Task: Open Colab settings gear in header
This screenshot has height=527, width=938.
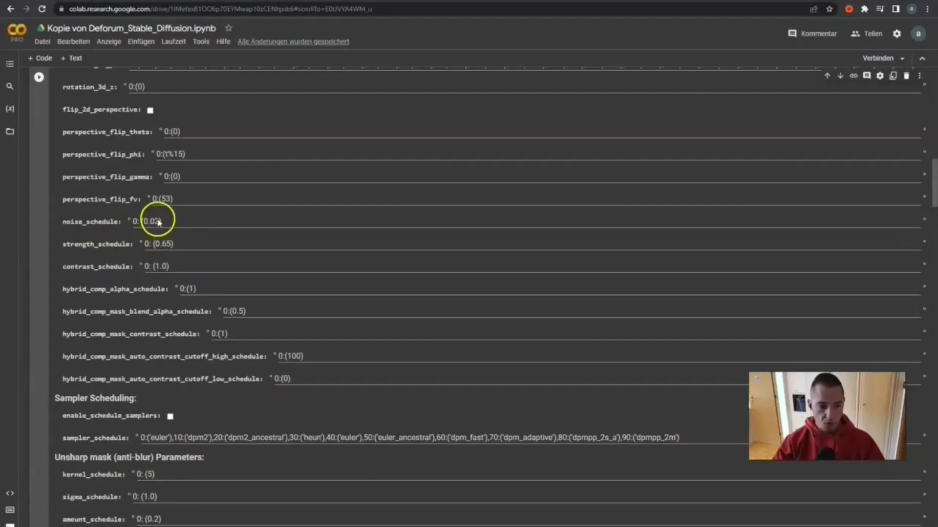Action: coord(897,34)
